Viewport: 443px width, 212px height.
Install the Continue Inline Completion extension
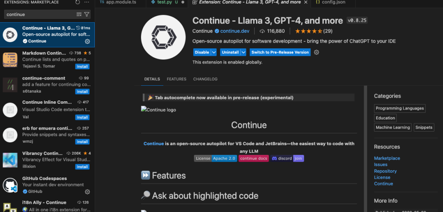coord(82,117)
